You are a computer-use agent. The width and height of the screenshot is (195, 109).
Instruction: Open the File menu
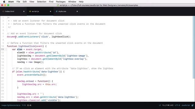[18, 2]
